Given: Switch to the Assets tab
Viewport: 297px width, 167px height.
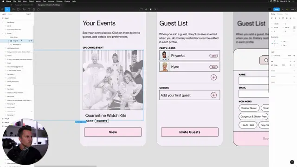Looking at the screenshot, I should (10, 14).
